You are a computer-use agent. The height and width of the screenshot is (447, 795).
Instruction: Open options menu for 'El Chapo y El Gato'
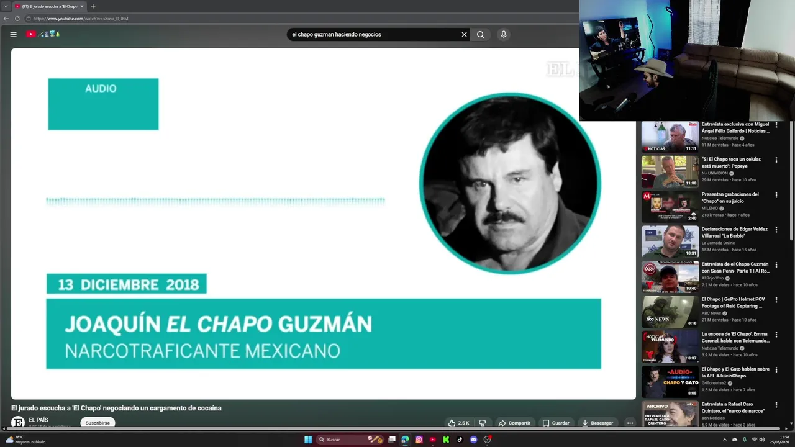776,370
